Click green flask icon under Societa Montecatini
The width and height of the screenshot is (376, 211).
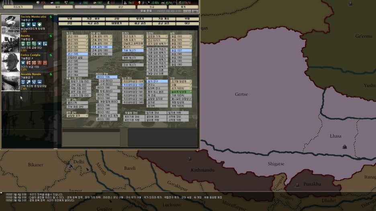pyautogui.click(x=23, y=24)
